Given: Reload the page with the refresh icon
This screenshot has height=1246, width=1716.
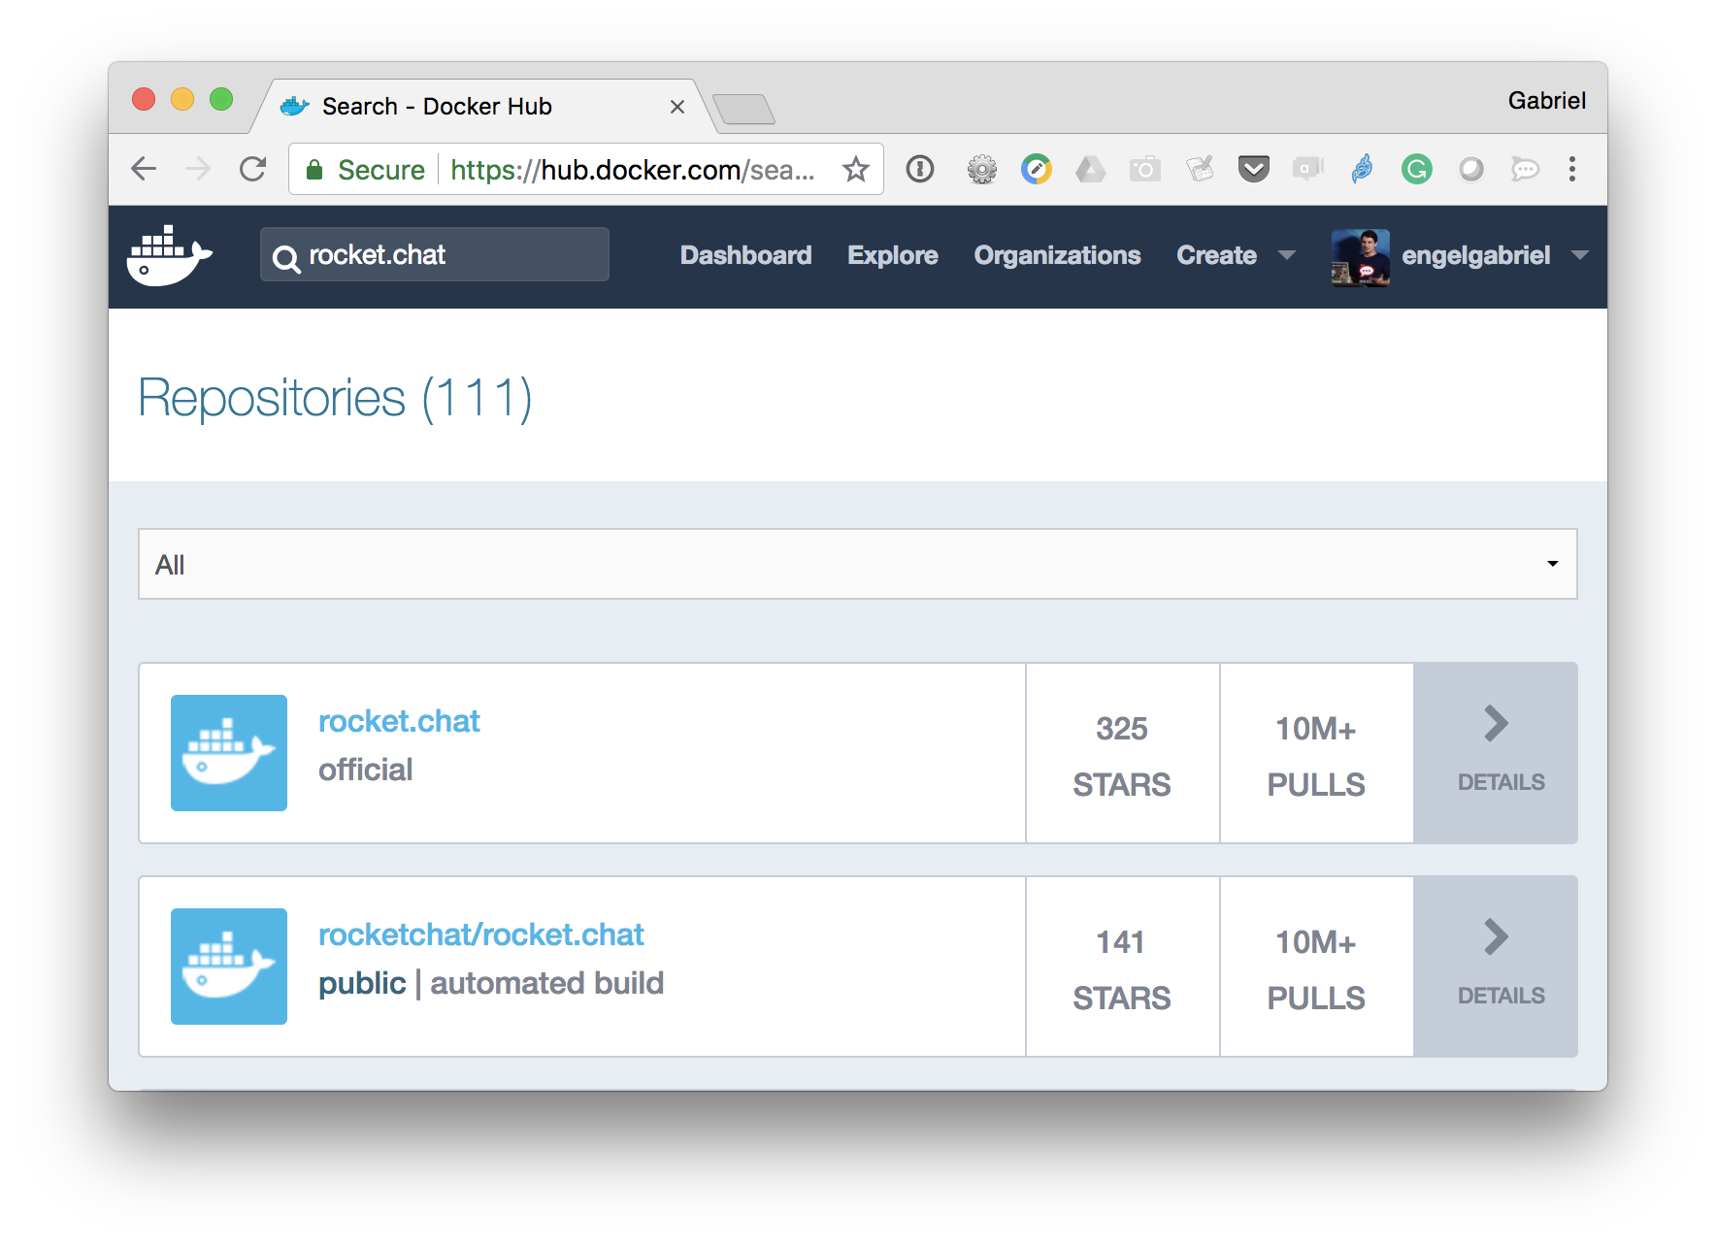Looking at the screenshot, I should click(253, 169).
